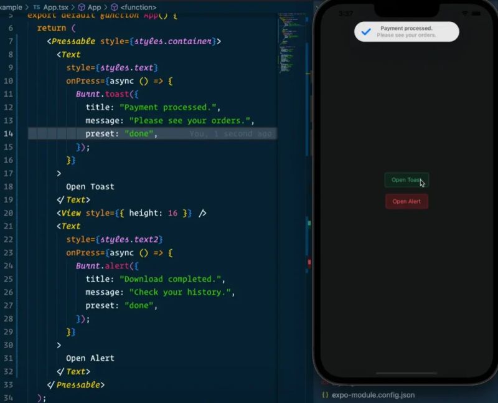Select <function> in the breadcrumb bar

(x=138, y=7)
